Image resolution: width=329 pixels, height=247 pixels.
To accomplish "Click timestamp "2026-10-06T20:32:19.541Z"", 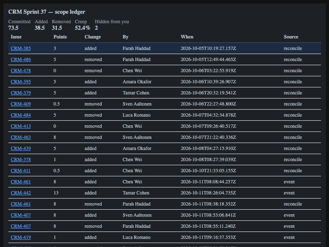I will (x=208, y=93).
